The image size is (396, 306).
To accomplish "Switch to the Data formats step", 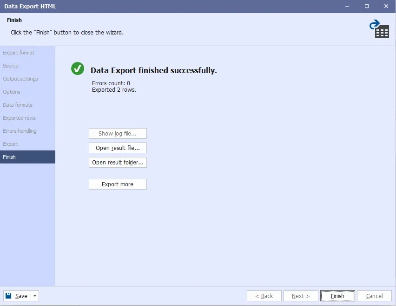I will [18, 105].
